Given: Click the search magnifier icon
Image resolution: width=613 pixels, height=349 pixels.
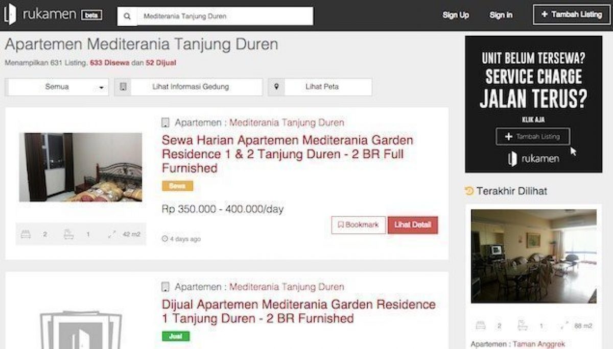Looking at the screenshot, I should pos(127,16).
